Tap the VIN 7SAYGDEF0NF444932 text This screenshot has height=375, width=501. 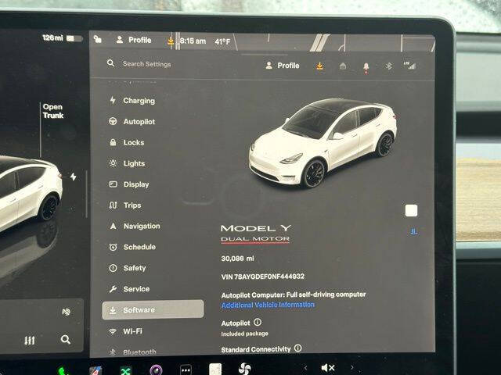(x=263, y=277)
